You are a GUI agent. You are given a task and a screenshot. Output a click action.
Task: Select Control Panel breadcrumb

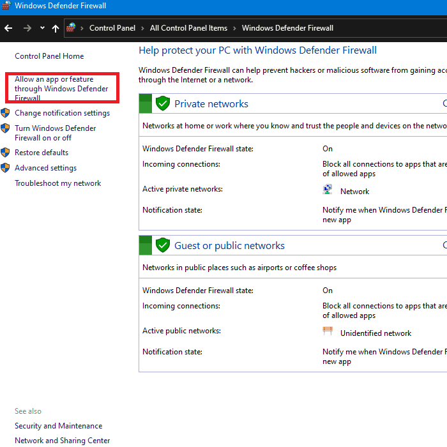click(x=112, y=28)
